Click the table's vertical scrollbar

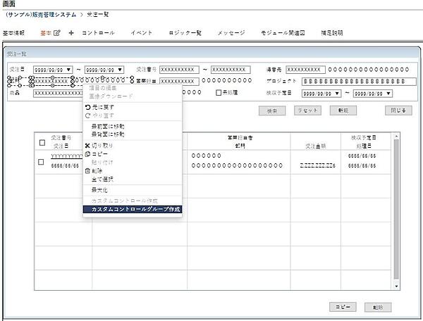click(396, 211)
